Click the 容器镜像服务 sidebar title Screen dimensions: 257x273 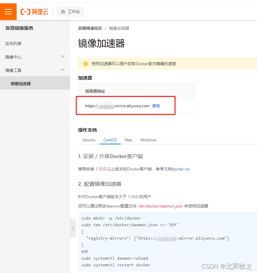click(19, 28)
